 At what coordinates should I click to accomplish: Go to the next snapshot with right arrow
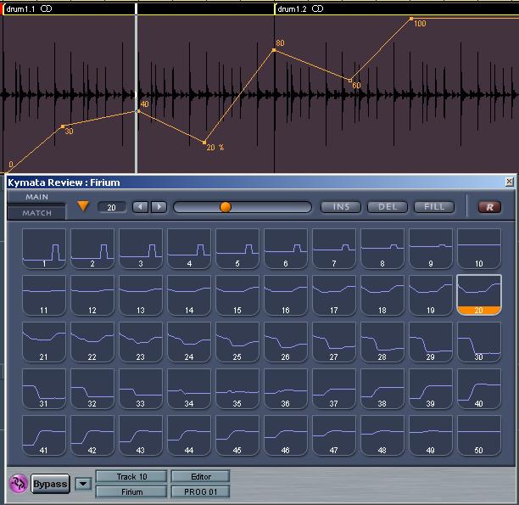(159, 207)
